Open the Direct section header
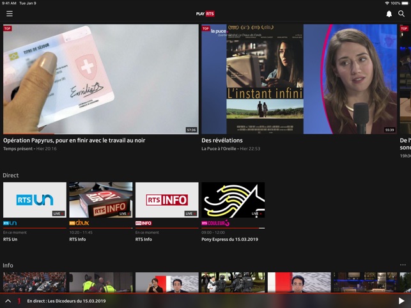The height and width of the screenshot is (308, 411). [x=11, y=175]
